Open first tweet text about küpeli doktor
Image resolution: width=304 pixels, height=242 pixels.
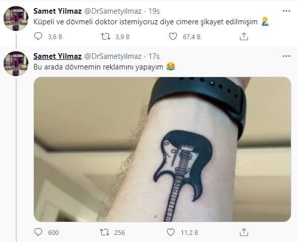(x=146, y=21)
